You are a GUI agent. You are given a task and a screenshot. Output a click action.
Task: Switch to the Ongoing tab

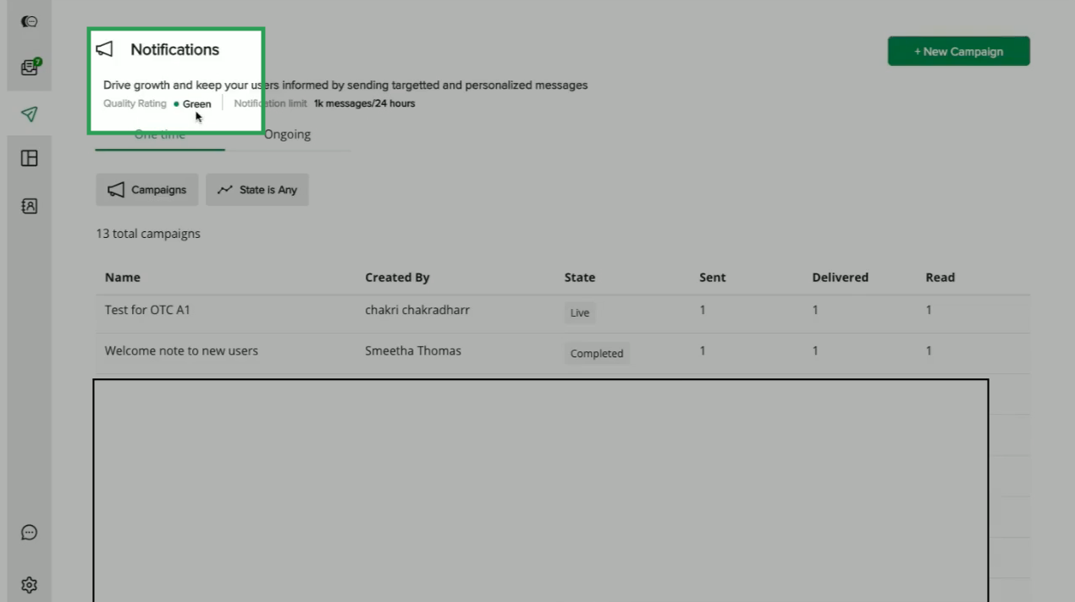click(x=287, y=135)
